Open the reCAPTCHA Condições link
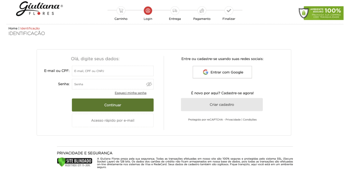354x174 pixels. click(x=250, y=120)
